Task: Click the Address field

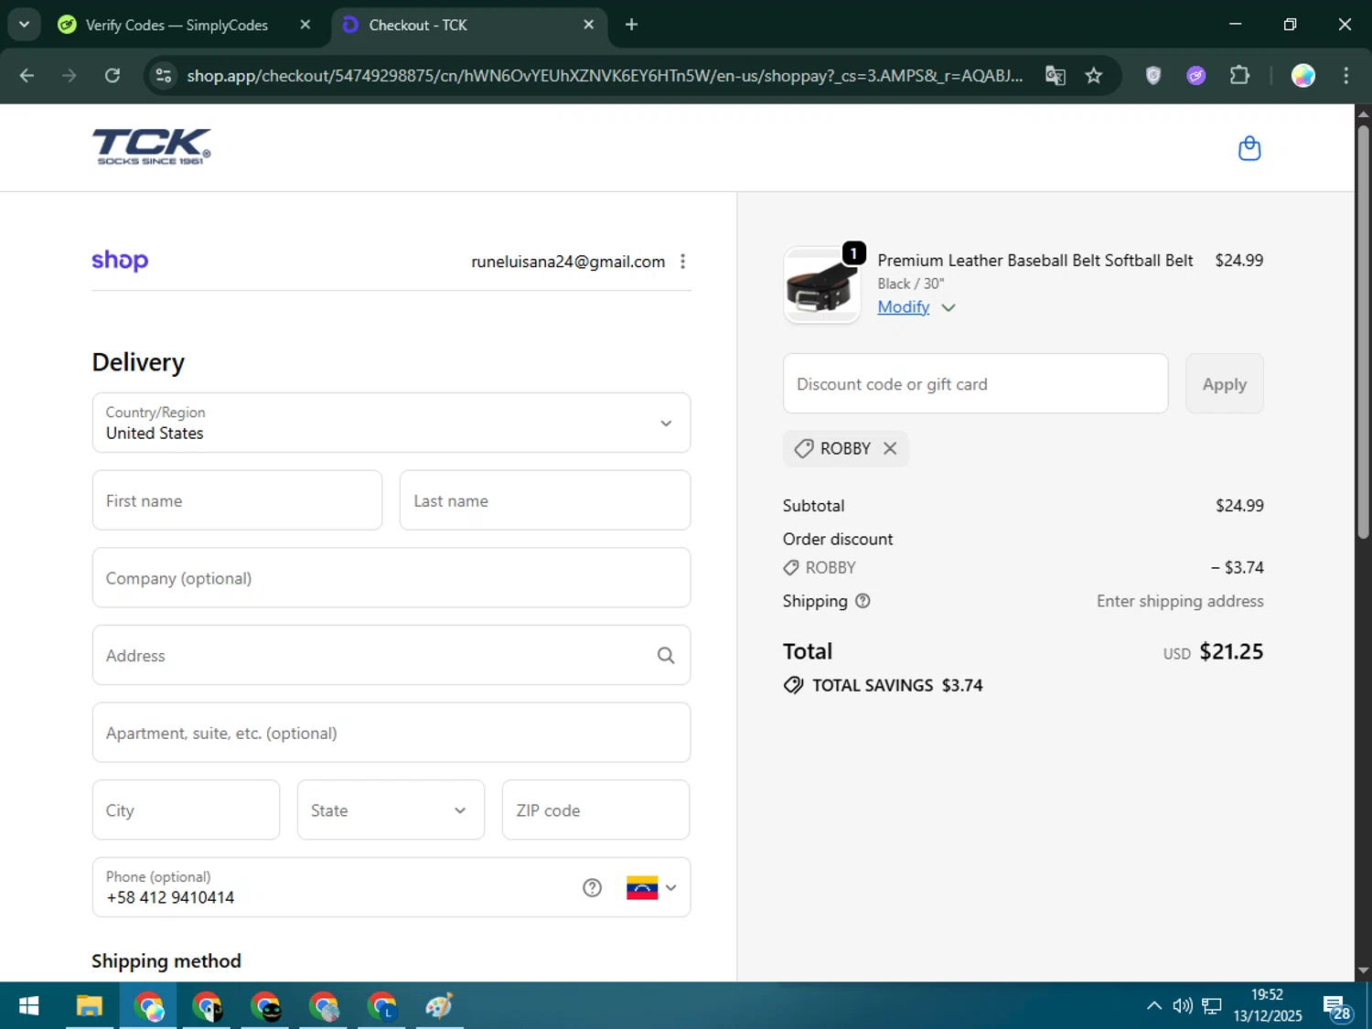Action: 391,656
